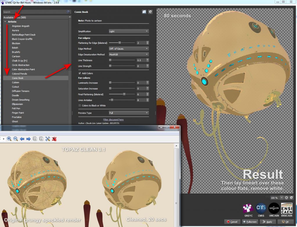The width and height of the screenshot is (297, 227).
Task: Click the copy parameters icon beside Comic Book
Action: point(144,12)
